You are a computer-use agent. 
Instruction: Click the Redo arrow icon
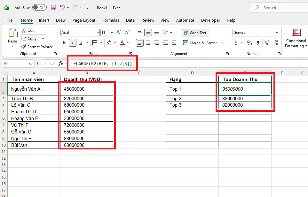[75, 7]
